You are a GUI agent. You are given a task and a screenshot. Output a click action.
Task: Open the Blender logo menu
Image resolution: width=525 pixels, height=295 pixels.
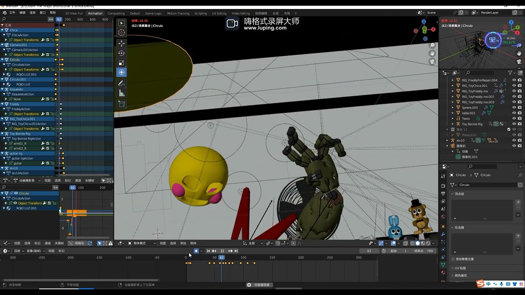point(5,13)
